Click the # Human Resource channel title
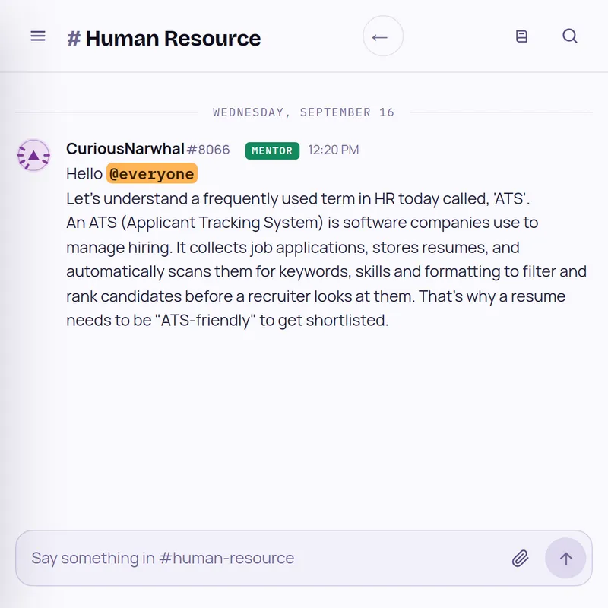Image resolution: width=608 pixels, height=608 pixels. 163,39
